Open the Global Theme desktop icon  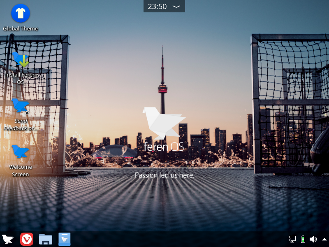(x=20, y=13)
